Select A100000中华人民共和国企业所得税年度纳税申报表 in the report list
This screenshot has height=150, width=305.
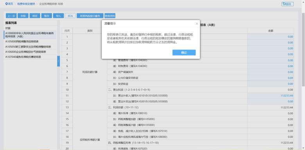[30, 35]
